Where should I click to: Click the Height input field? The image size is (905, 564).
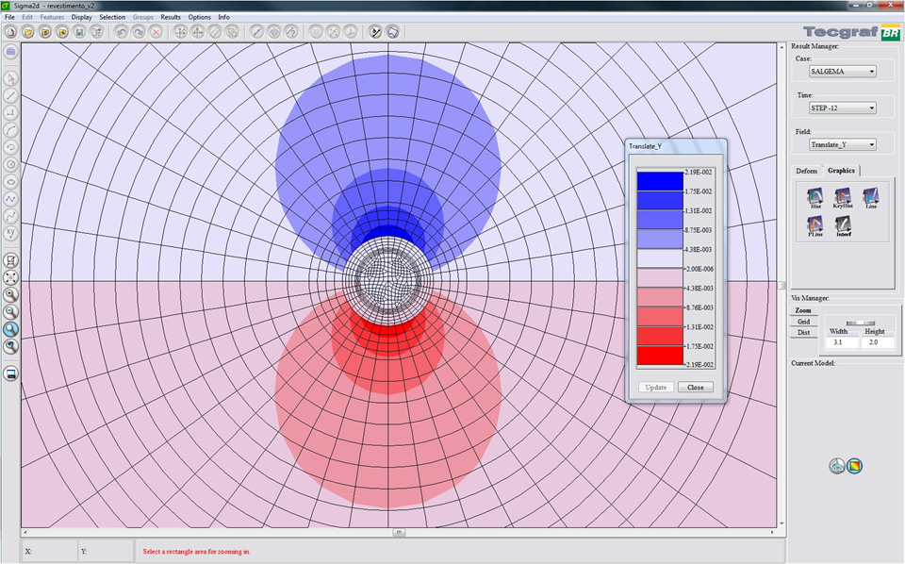point(878,342)
